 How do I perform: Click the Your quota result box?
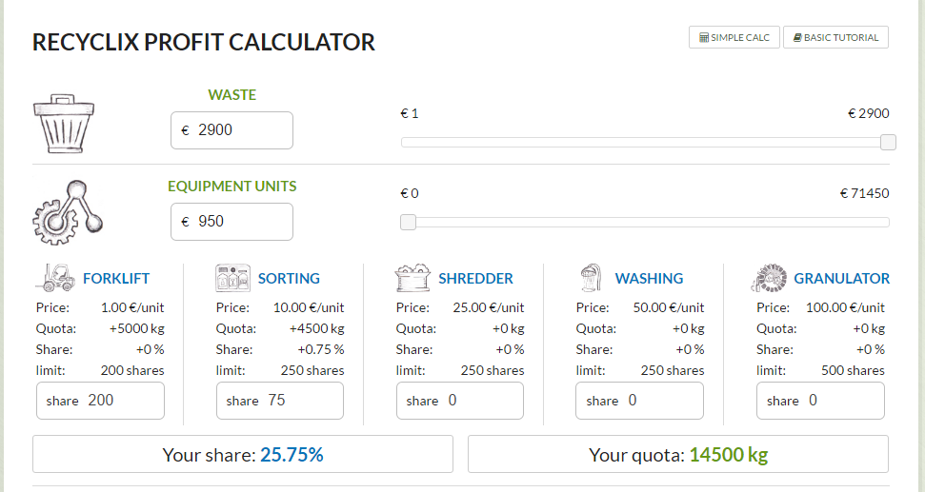click(677, 454)
